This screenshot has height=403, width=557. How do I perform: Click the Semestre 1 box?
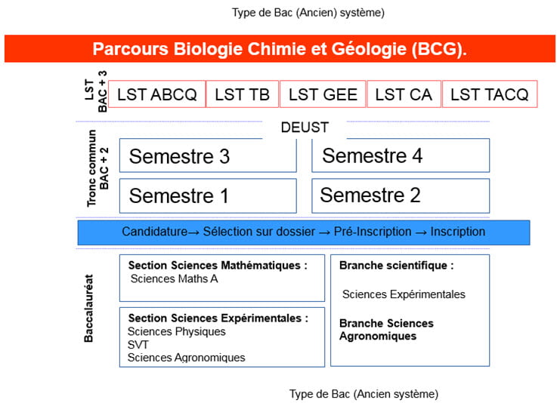point(208,195)
